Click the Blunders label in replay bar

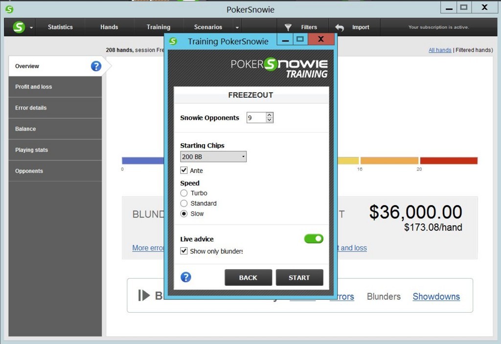[384, 297]
